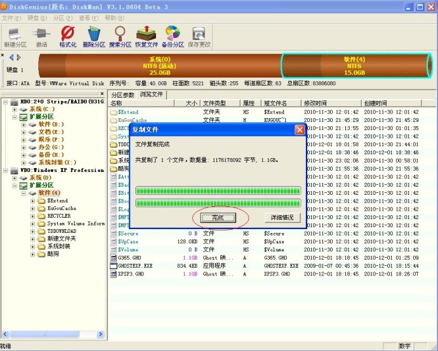
Task: Close the tree pane with small X
Action: [102, 93]
